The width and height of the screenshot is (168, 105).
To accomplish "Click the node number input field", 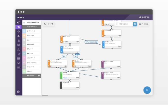I will coord(124,24).
